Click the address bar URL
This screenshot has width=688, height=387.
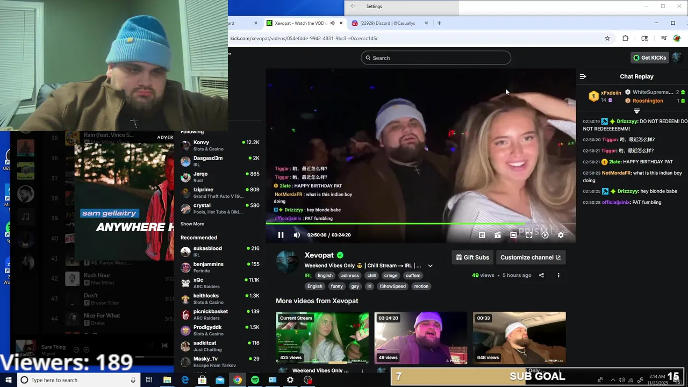click(304, 38)
